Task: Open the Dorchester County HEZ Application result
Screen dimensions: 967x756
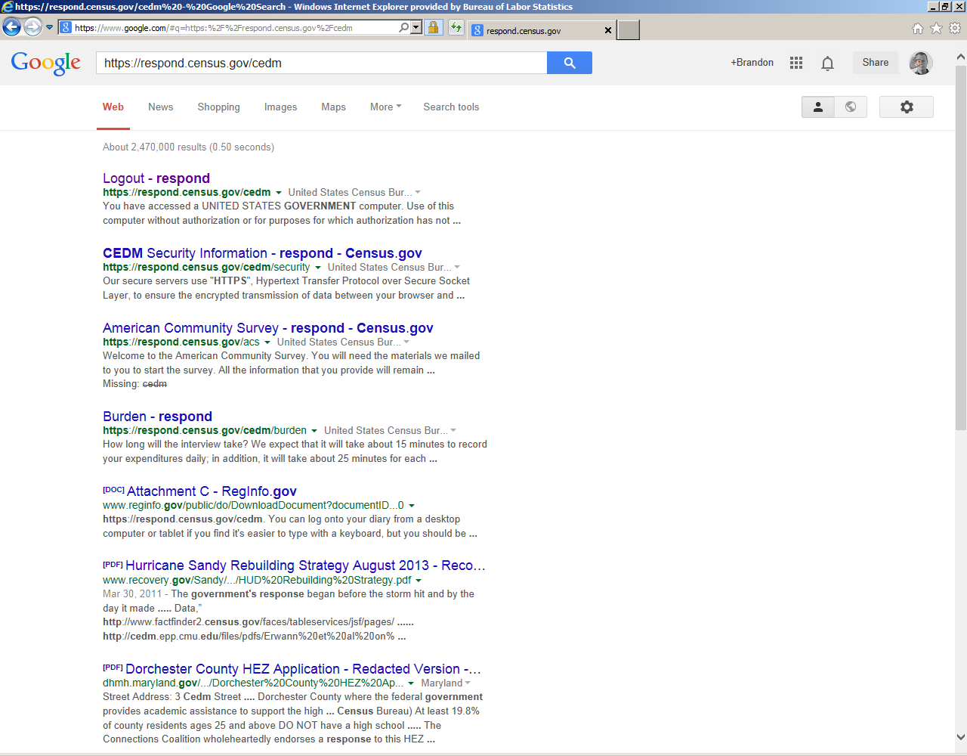Action: coord(303,669)
